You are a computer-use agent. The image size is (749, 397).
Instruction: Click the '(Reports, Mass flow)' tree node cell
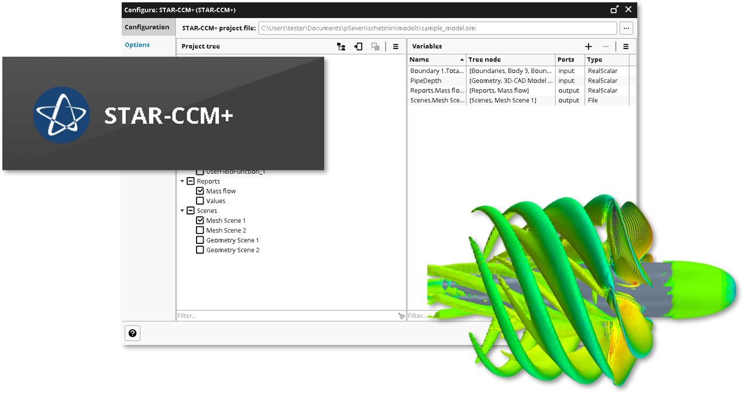pos(511,91)
